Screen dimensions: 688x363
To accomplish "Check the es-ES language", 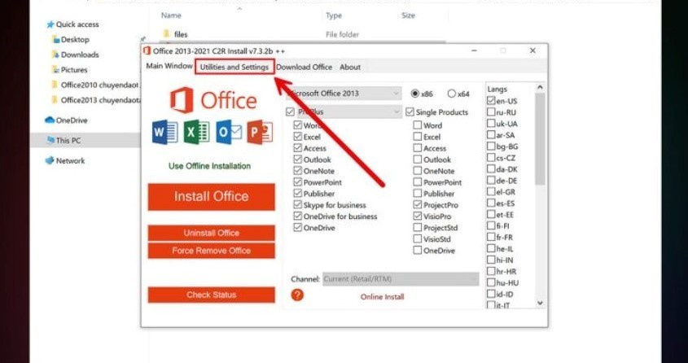I will (491, 203).
